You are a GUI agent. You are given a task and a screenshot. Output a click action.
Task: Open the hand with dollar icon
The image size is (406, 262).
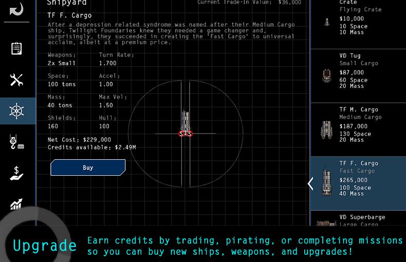click(16, 174)
